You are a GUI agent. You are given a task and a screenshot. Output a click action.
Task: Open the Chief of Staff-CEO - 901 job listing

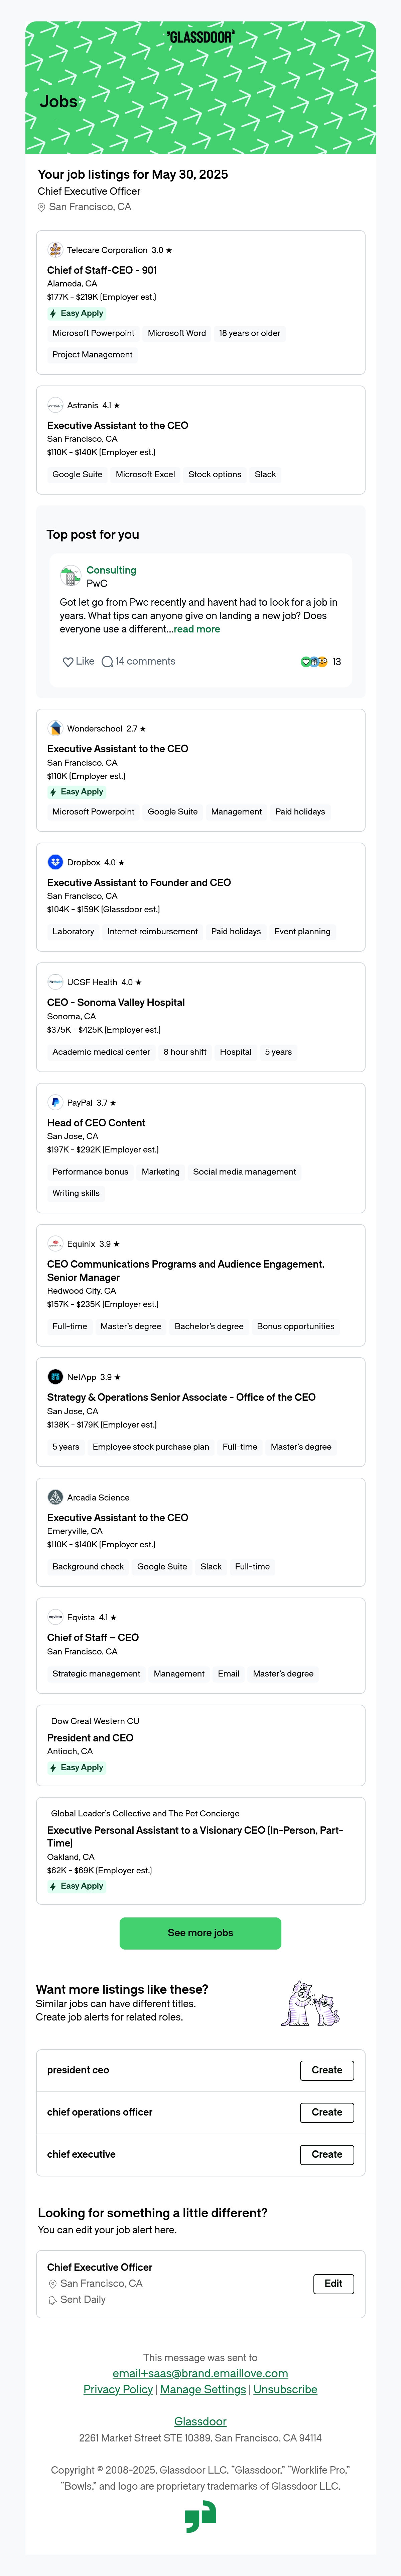pyautogui.click(x=102, y=270)
